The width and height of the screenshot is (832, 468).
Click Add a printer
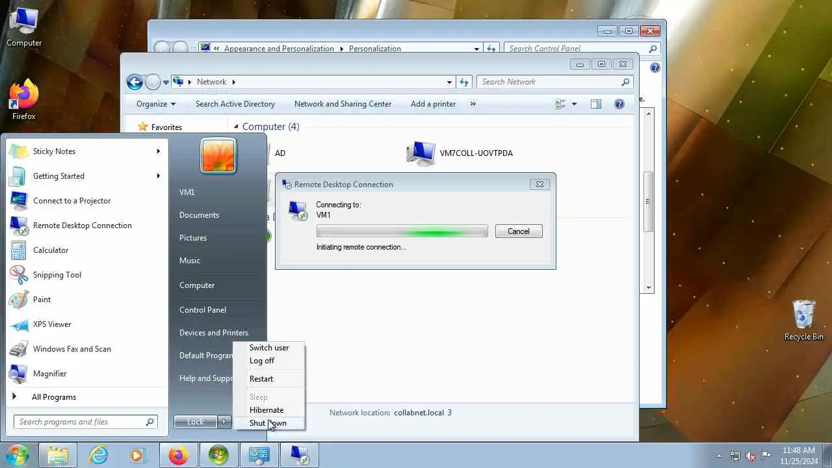click(x=433, y=104)
